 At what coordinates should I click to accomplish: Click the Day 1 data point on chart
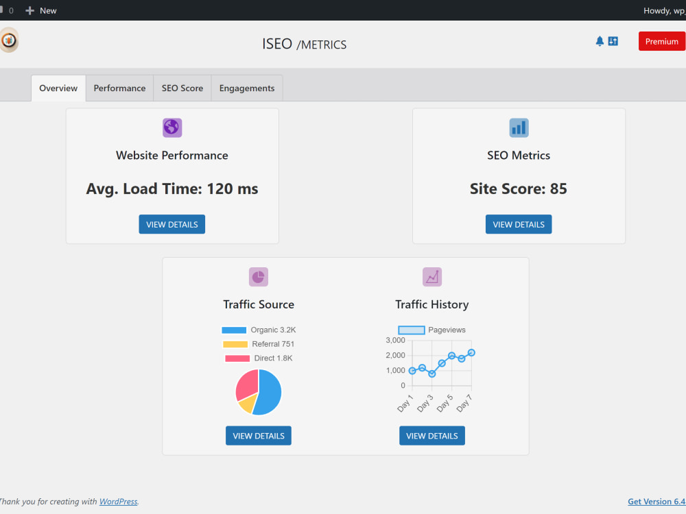click(x=412, y=371)
